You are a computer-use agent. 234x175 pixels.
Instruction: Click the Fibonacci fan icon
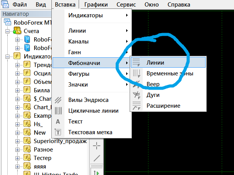[137, 84]
